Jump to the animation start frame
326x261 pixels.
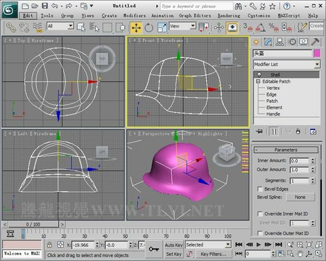(239, 245)
